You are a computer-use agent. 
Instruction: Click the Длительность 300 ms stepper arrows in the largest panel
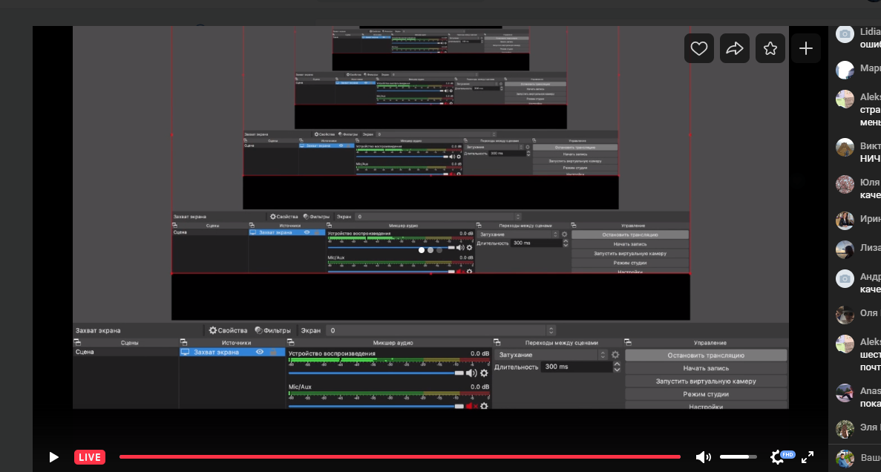point(617,367)
